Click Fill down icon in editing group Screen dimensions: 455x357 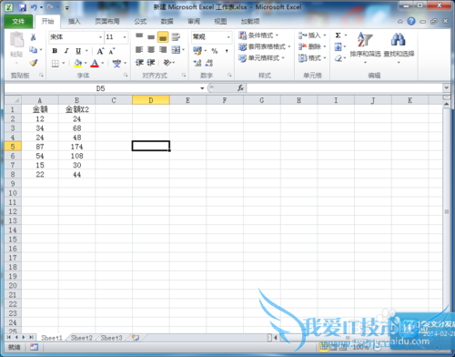338,46
